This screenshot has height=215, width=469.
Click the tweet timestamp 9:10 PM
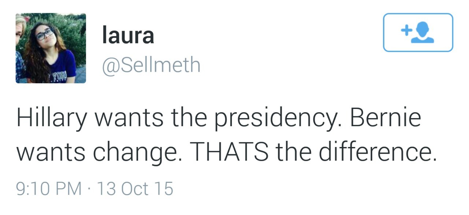click(49, 189)
